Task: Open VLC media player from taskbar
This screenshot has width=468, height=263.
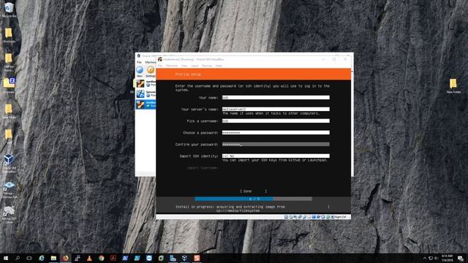Action: pos(89,258)
